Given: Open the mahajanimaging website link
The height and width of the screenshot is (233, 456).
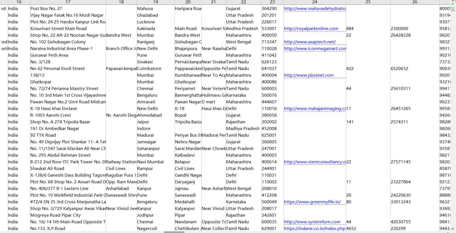Looking at the screenshot, I should click(x=315, y=109).
